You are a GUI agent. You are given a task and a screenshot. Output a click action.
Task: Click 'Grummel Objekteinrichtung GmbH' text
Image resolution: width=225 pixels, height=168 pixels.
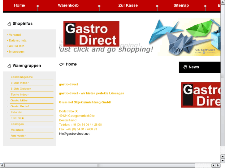[85, 102]
